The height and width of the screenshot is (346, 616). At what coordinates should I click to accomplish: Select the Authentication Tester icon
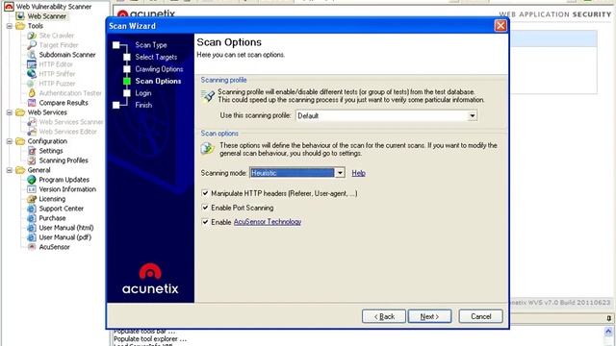(x=32, y=93)
